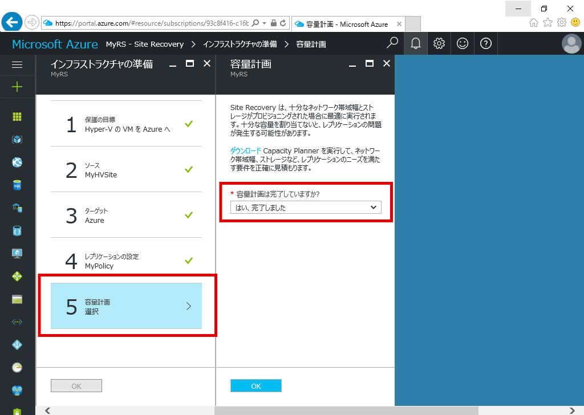This screenshot has width=584, height=415.
Task: Expand the address bar search dropdown arrow
Action: click(x=265, y=23)
